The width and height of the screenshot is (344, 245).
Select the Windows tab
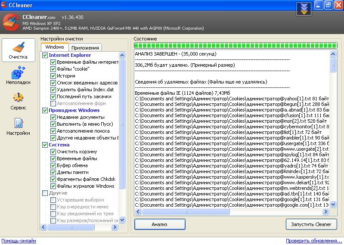(55, 47)
